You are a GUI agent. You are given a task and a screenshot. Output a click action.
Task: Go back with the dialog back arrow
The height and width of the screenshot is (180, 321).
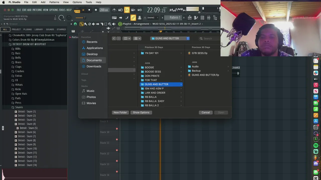click(114, 38)
